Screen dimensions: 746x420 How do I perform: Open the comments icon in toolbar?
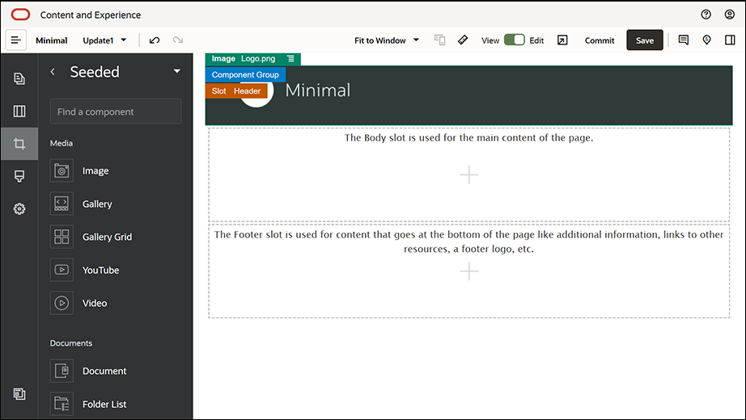[x=683, y=40]
